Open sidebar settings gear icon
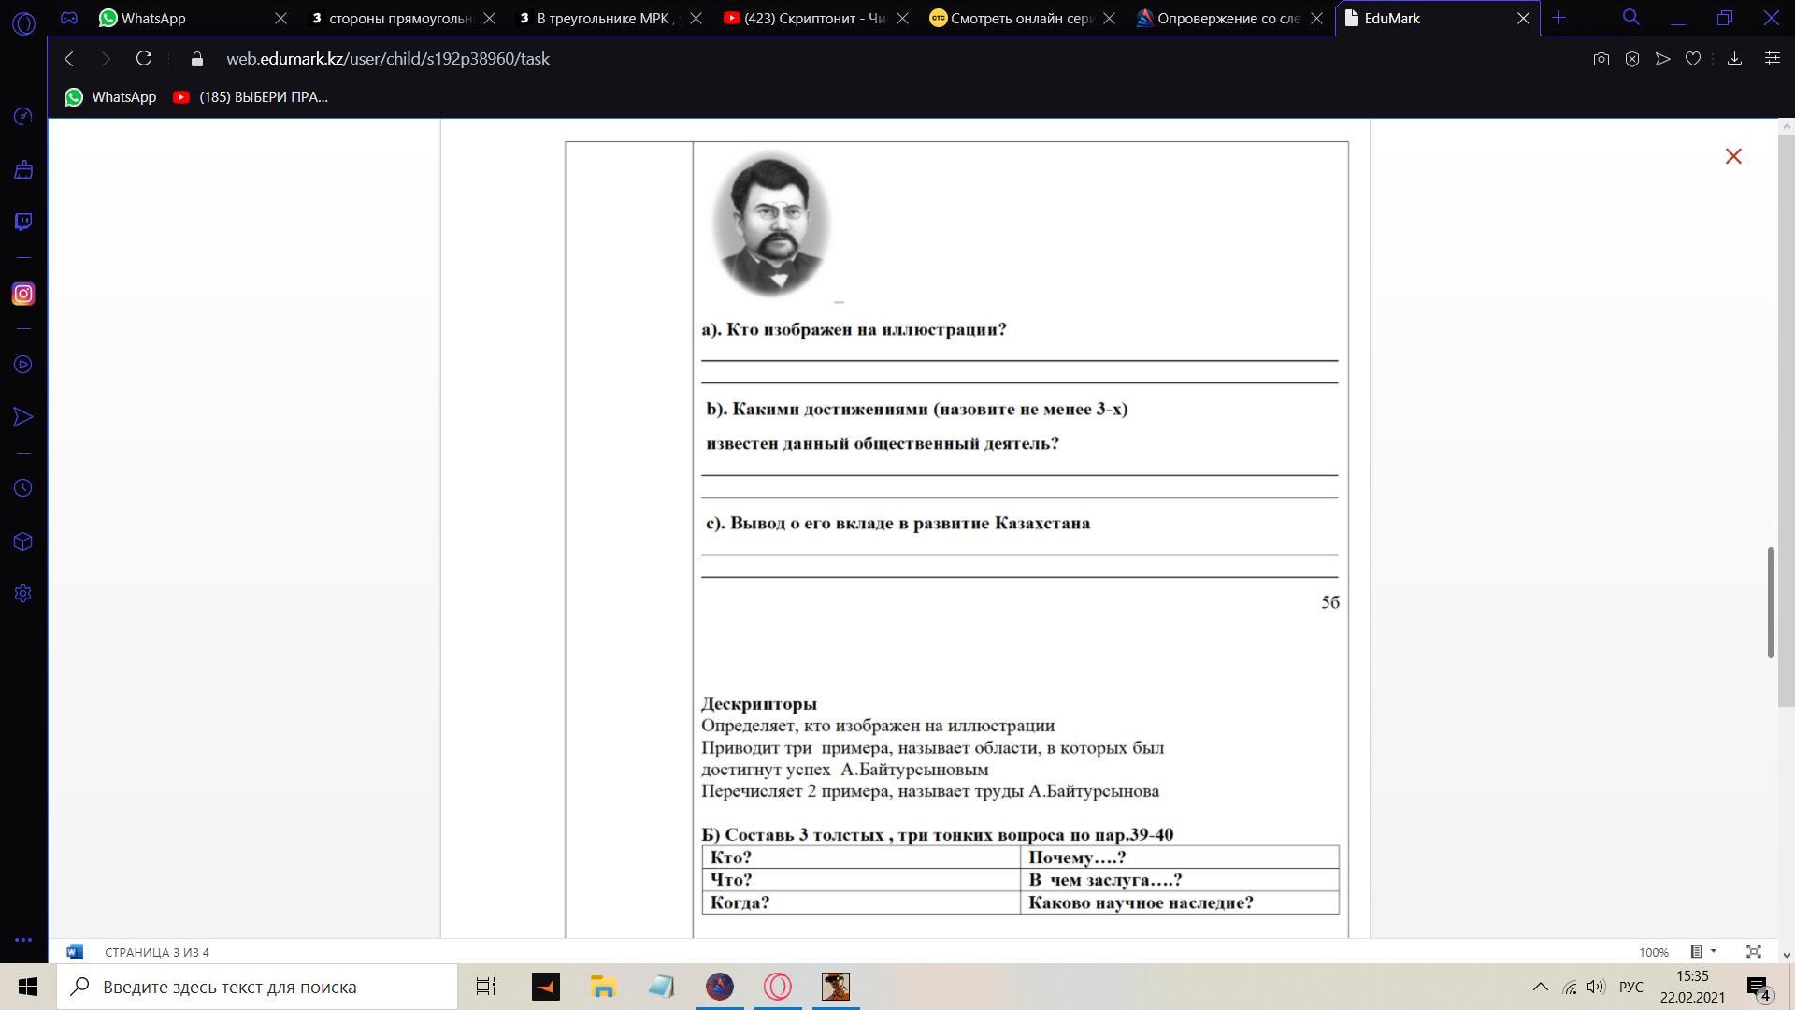 [23, 594]
